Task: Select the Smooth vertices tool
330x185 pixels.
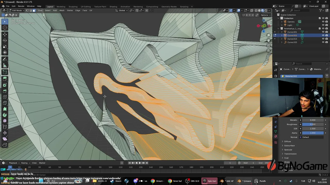Action: pos(5,121)
